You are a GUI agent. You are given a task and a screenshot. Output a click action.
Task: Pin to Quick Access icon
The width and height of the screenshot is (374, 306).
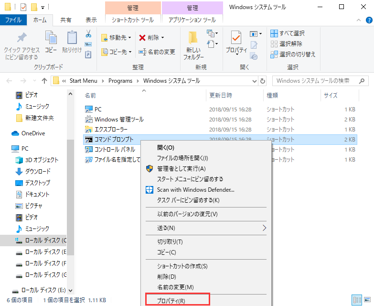pyautogui.click(x=22, y=38)
